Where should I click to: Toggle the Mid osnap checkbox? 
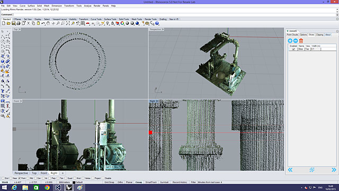[28, 178]
